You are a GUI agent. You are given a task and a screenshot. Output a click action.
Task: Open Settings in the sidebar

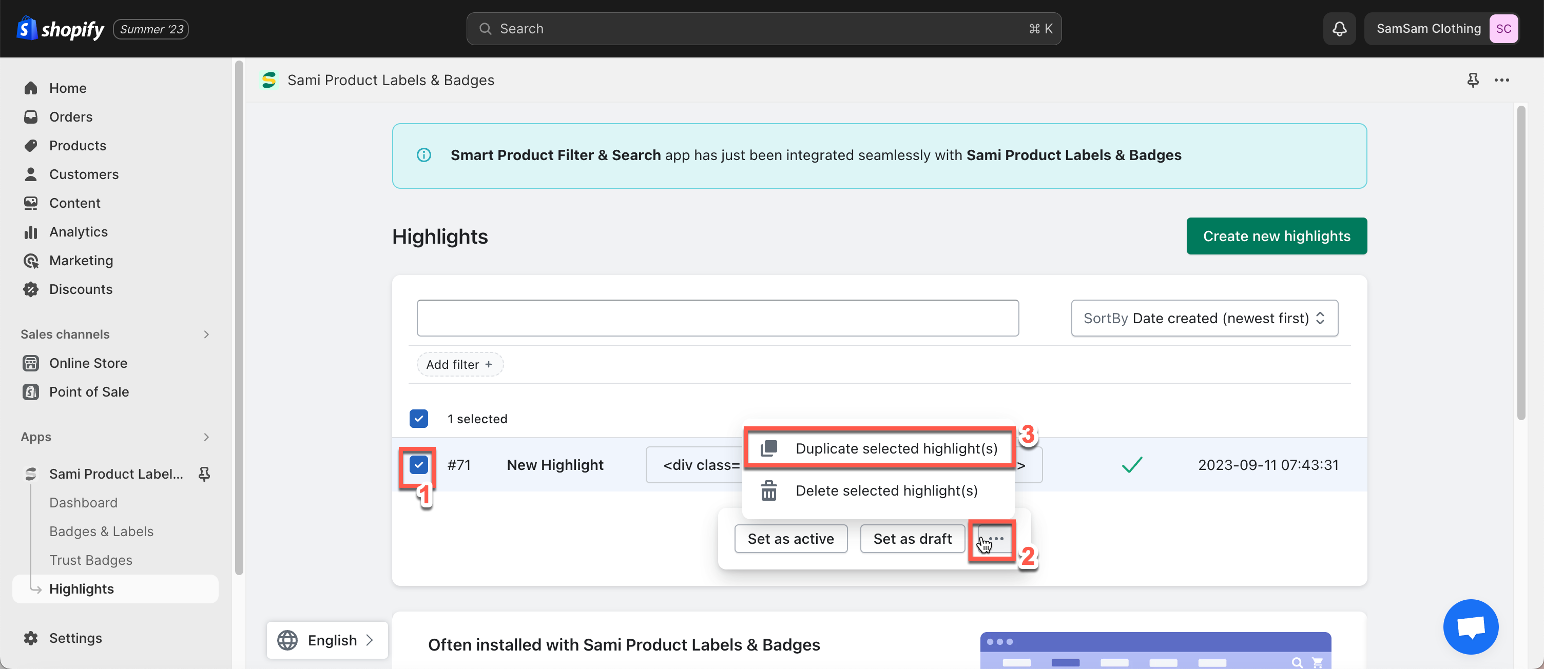pyautogui.click(x=75, y=638)
